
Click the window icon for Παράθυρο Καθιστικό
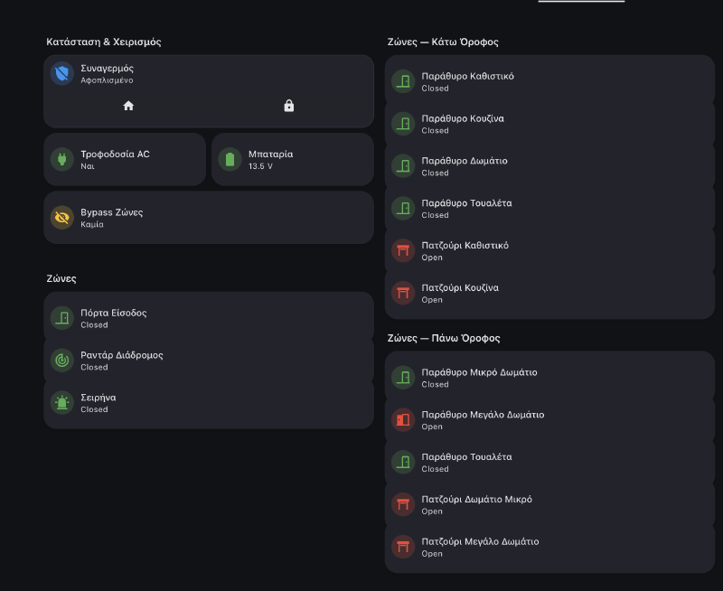tap(402, 81)
